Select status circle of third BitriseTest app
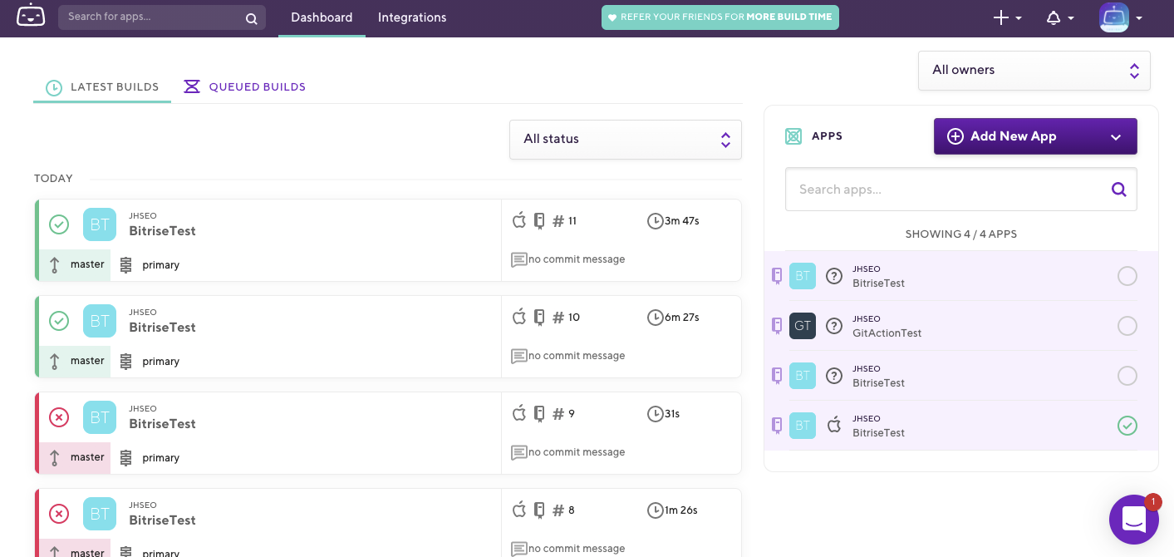 coord(1127,376)
